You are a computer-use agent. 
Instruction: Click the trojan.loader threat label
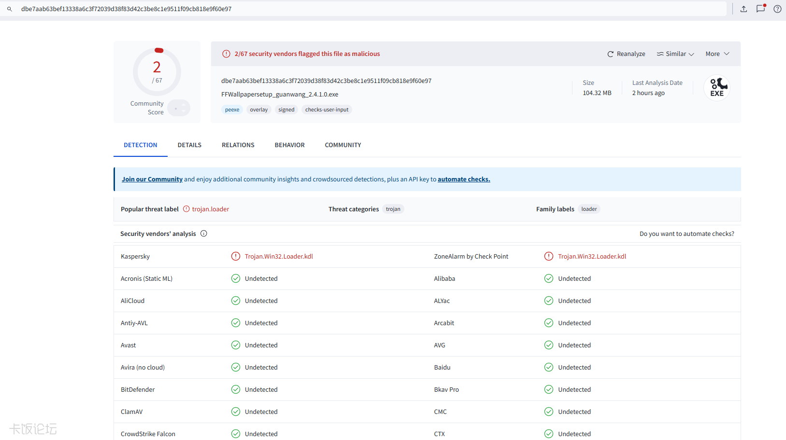point(211,209)
